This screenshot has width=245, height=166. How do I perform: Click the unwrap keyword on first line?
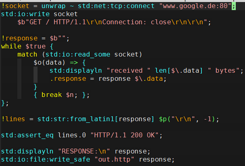[53, 6]
